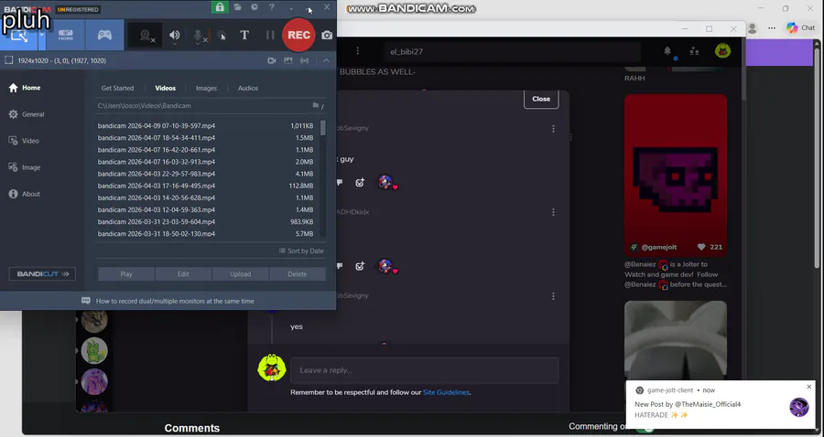The image size is (824, 437).
Task: Select Bandicam screen recording mode icon
Action: [19, 36]
